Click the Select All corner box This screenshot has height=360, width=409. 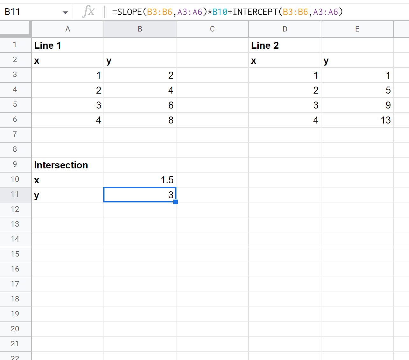click(x=15, y=29)
